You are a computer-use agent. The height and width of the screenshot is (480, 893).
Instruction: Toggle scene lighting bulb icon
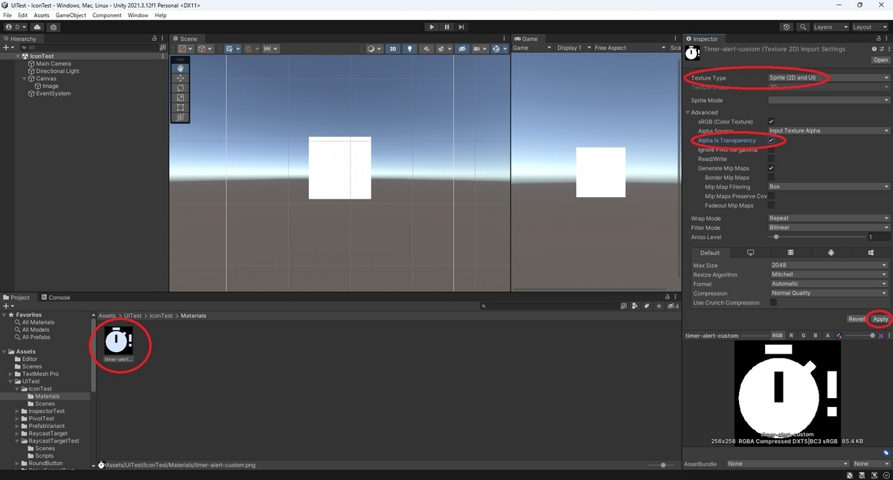pos(409,48)
